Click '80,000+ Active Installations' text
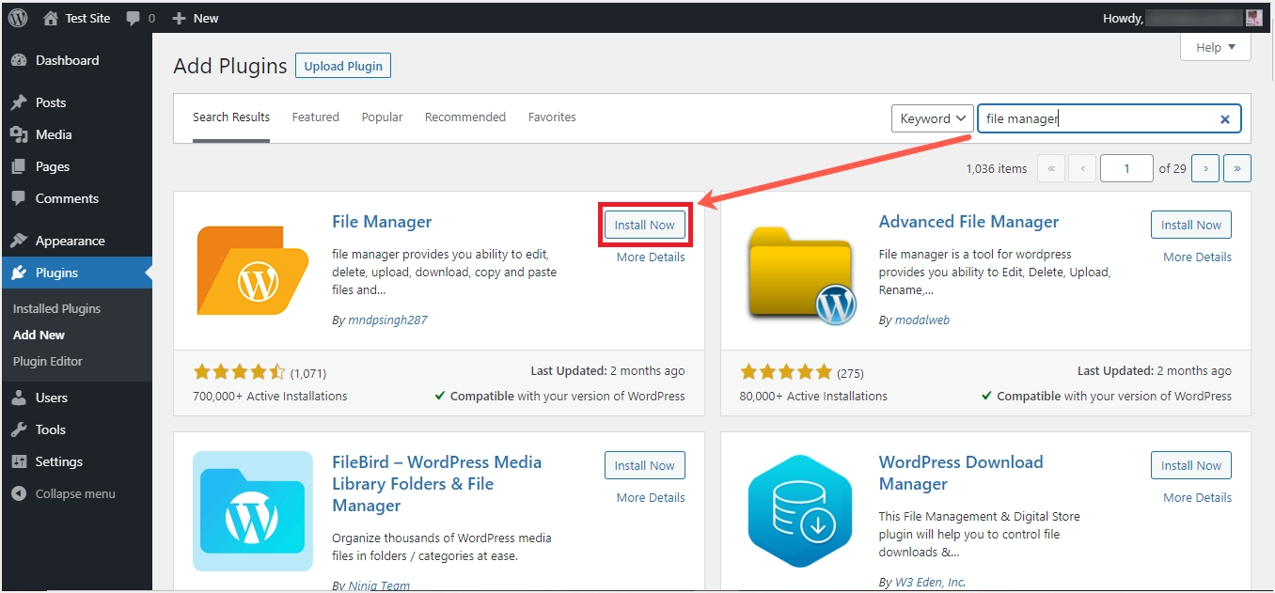 [813, 396]
